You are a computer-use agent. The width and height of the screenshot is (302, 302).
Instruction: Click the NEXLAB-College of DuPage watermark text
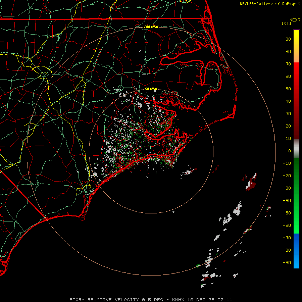pos(268,4)
